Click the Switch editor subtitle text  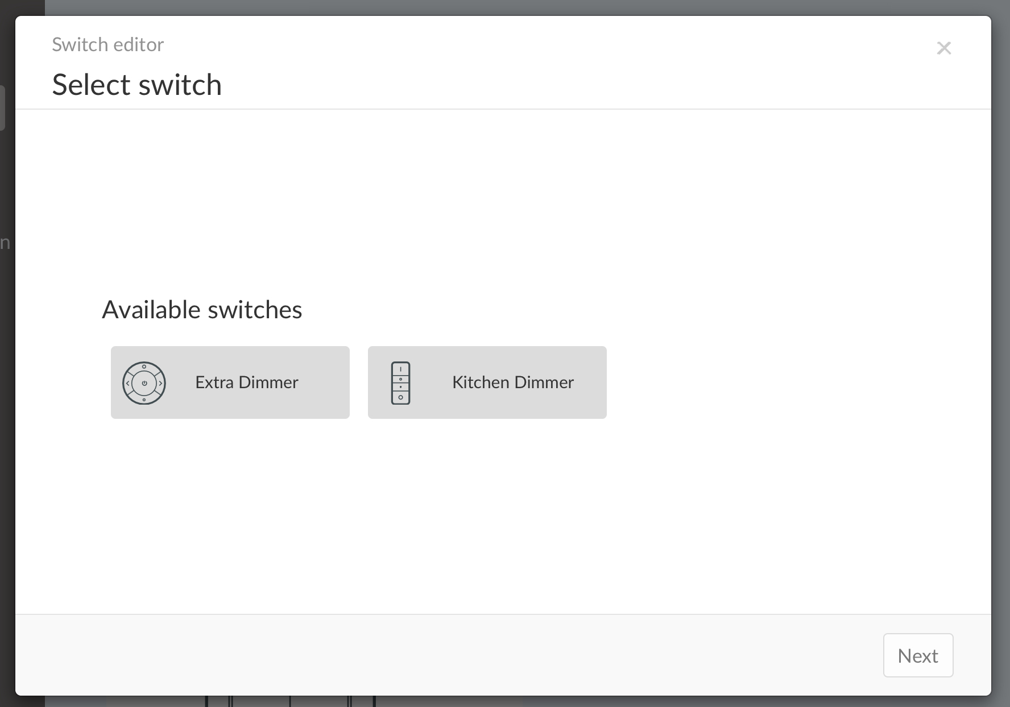tap(108, 44)
